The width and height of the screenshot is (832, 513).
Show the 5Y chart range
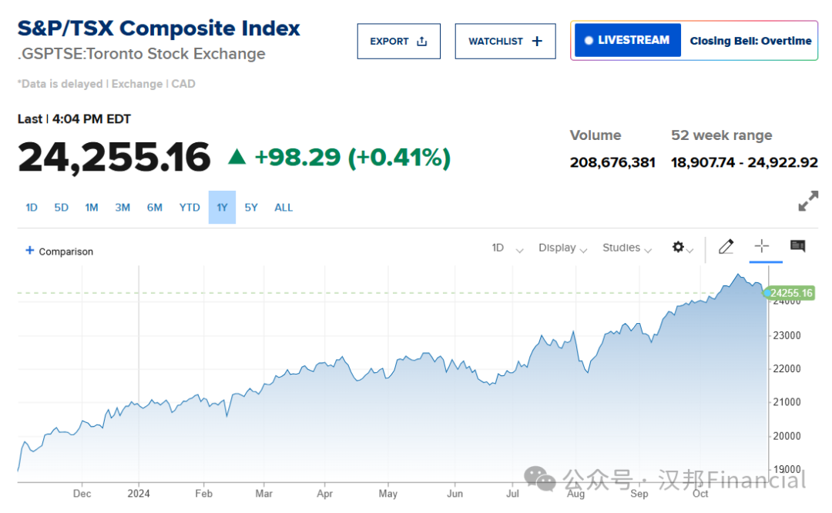click(x=251, y=208)
